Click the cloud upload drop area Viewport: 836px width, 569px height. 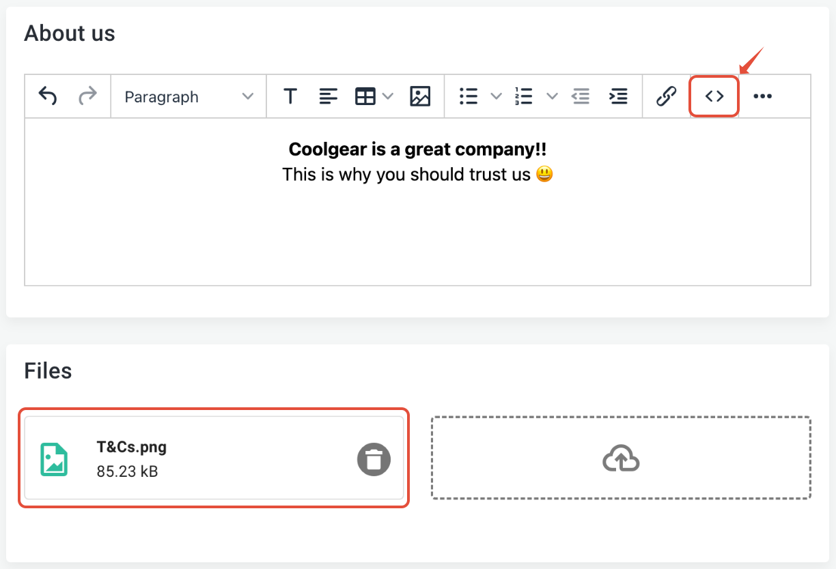click(x=621, y=458)
